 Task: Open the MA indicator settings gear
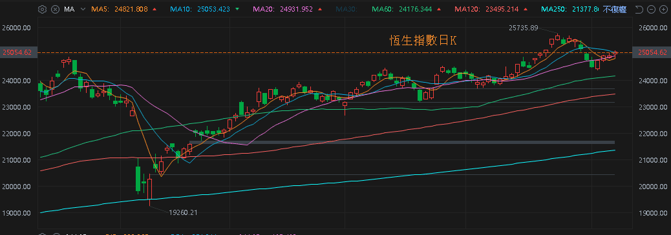[42, 9]
